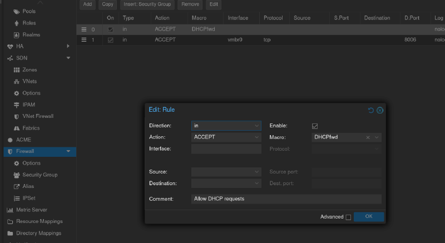Click the OK button
Screen dimensions: 445x243
[369, 216]
